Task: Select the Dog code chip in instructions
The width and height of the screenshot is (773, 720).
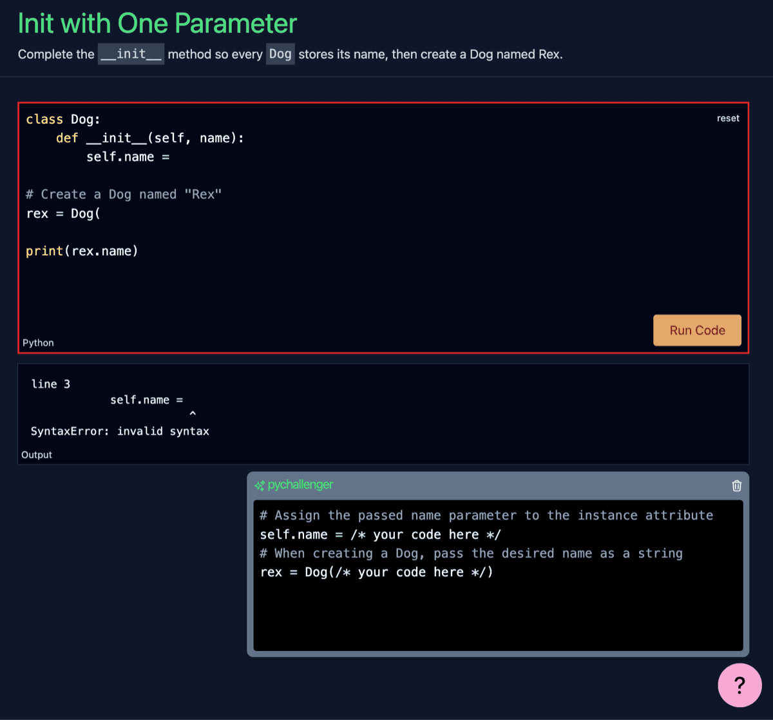Action: [x=280, y=54]
